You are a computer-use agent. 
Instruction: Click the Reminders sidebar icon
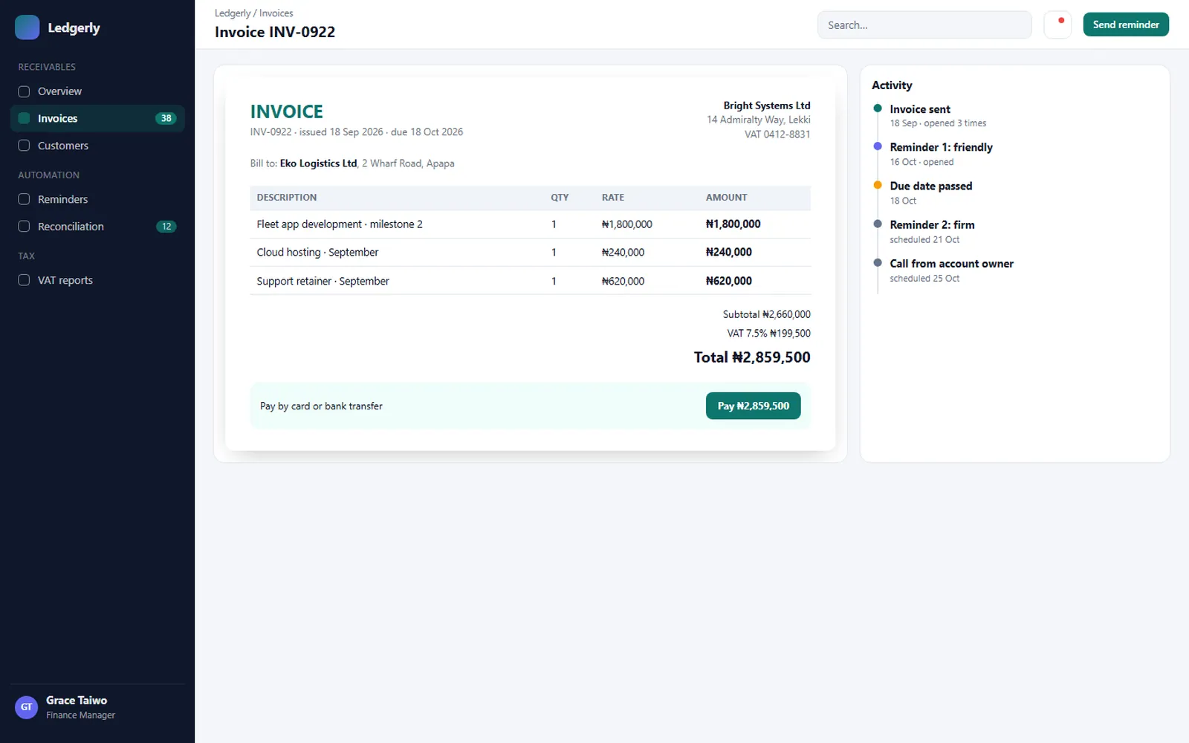click(x=24, y=199)
